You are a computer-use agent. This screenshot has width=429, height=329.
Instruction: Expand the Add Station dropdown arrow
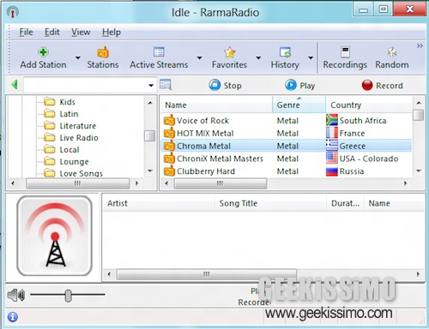(x=78, y=57)
